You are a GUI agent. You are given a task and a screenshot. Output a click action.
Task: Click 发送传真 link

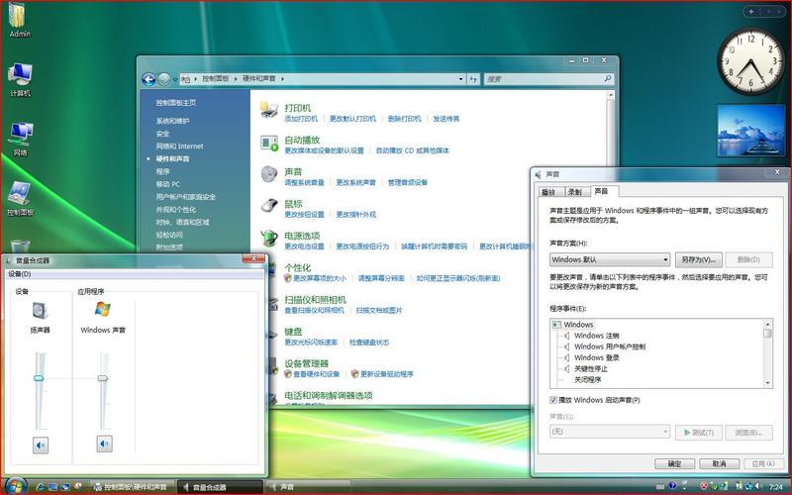446,119
